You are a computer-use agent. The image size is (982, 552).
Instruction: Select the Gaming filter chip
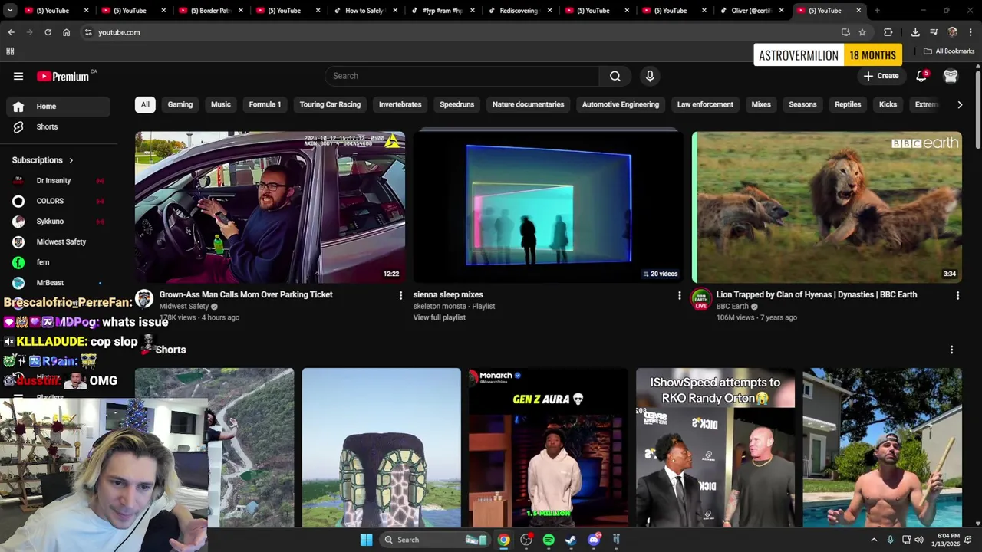click(180, 104)
